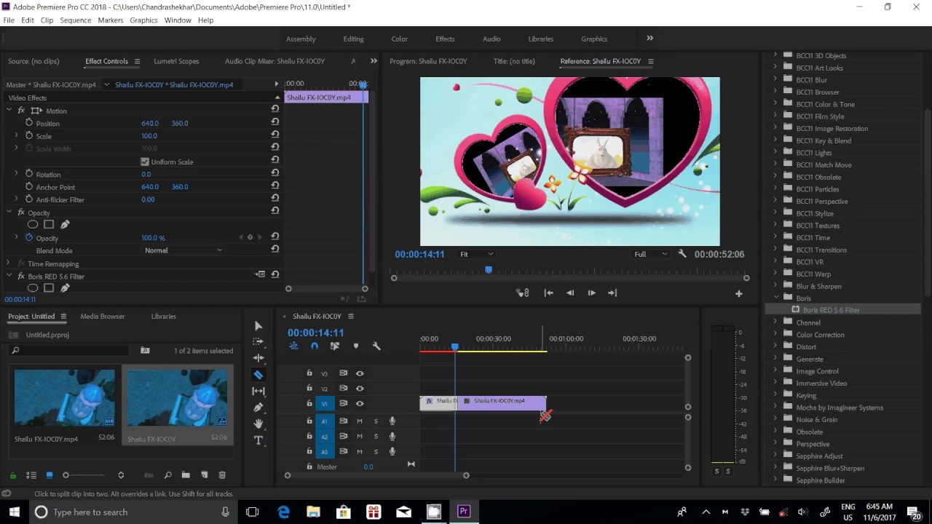The height and width of the screenshot is (524, 932).
Task: Open Boris RED 5.6 Filter setup icon
Action: click(x=260, y=274)
